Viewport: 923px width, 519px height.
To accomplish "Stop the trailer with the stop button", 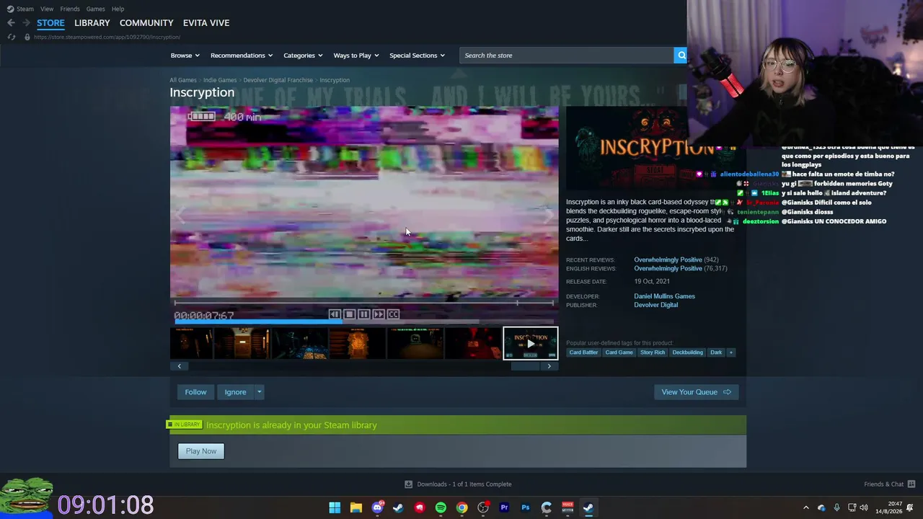I will pos(349,314).
